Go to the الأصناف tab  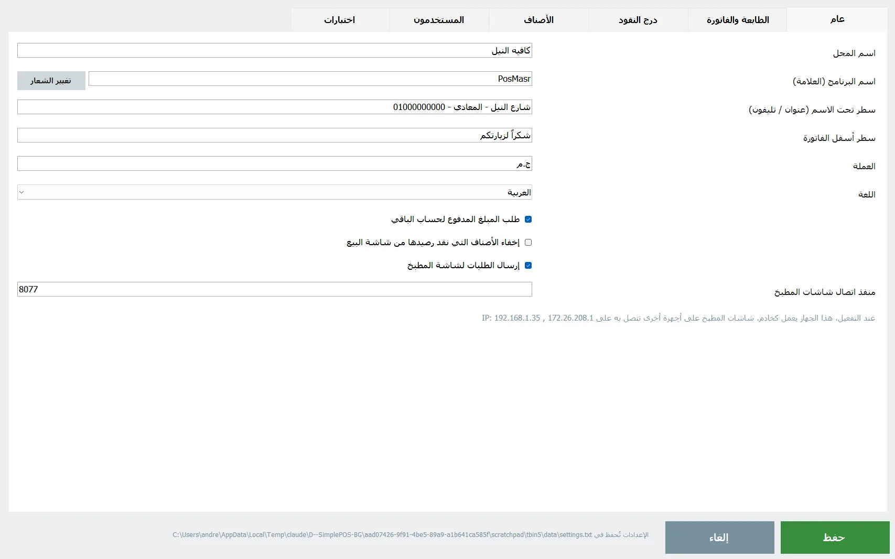(538, 20)
